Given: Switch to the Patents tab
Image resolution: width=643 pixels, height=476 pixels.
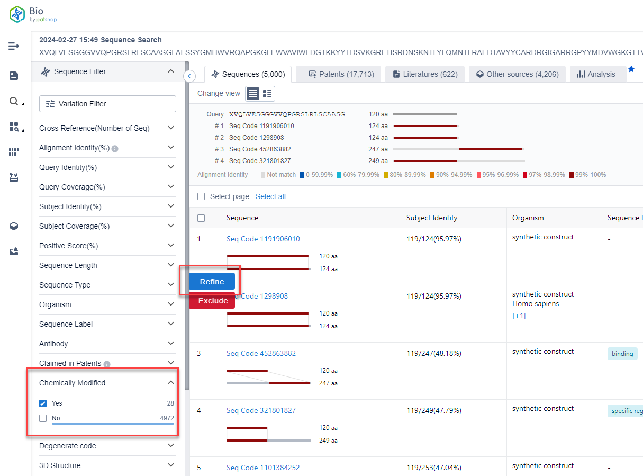Looking at the screenshot, I should click(338, 74).
